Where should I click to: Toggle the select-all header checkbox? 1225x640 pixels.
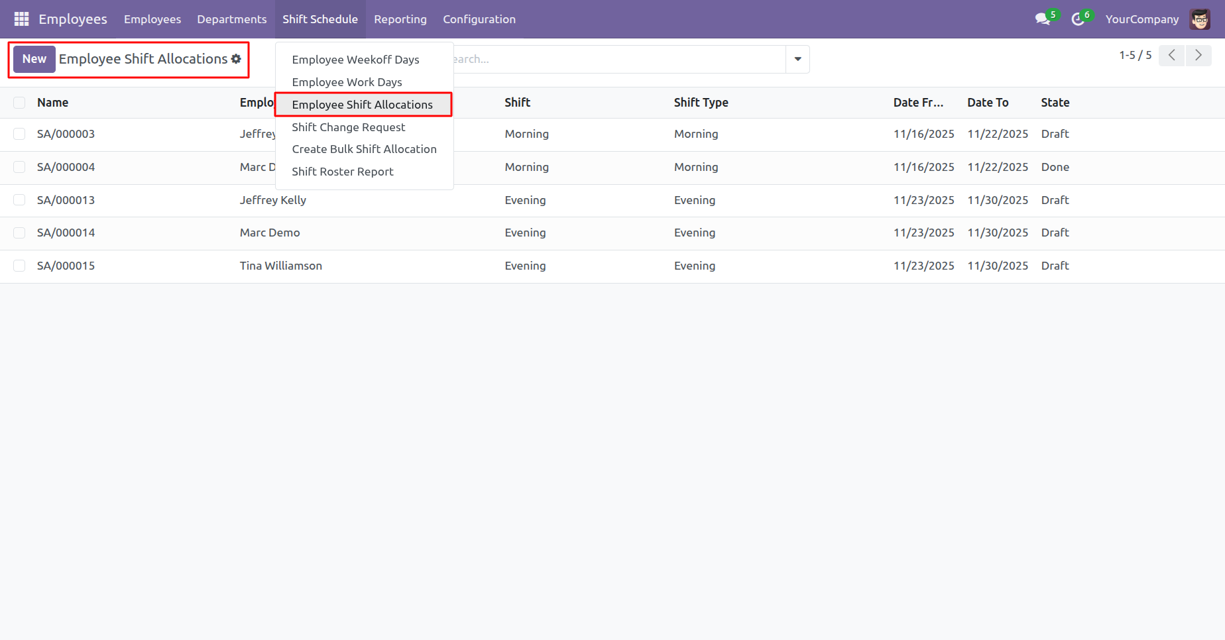pos(19,103)
